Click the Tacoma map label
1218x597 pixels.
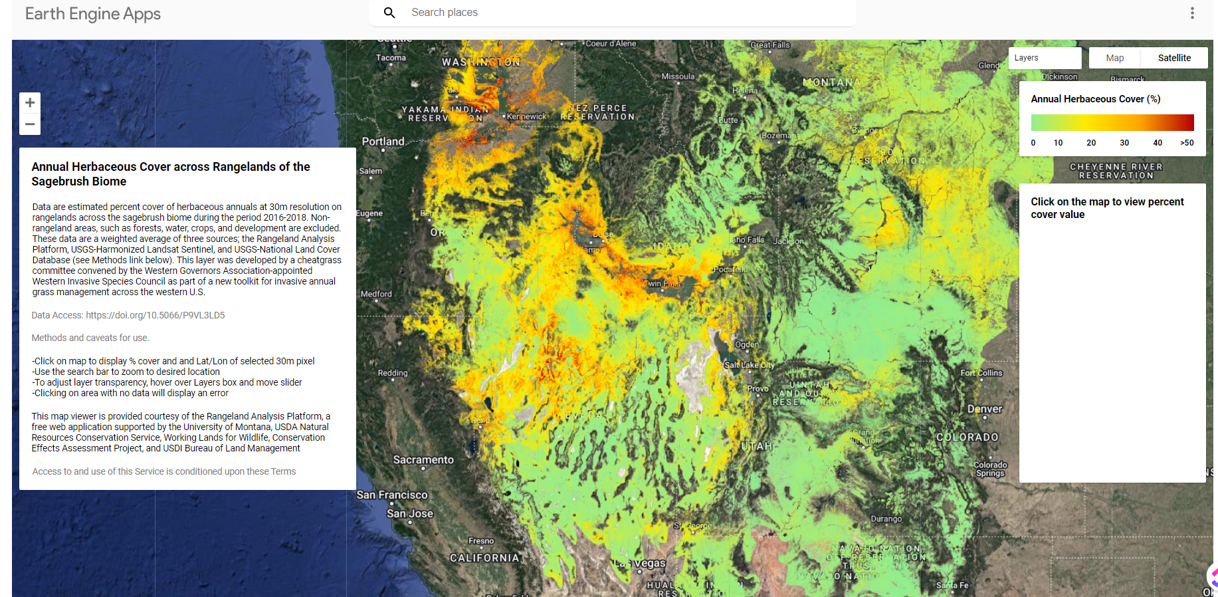click(391, 58)
